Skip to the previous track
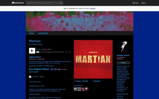 click(66, 52)
